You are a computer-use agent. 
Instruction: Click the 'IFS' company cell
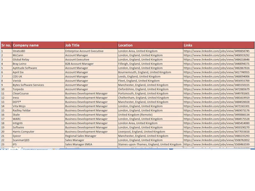(38, 144)
